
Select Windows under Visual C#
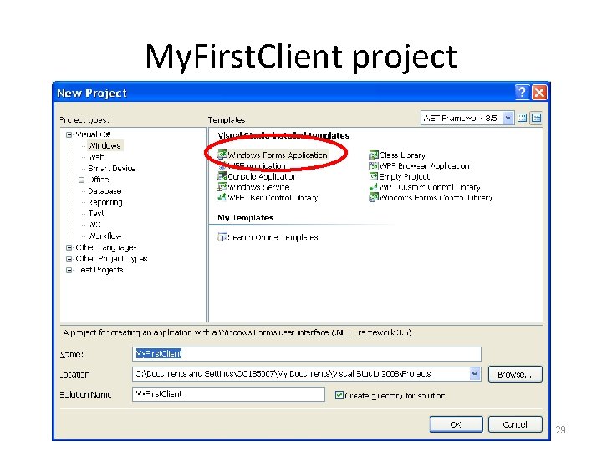point(105,145)
